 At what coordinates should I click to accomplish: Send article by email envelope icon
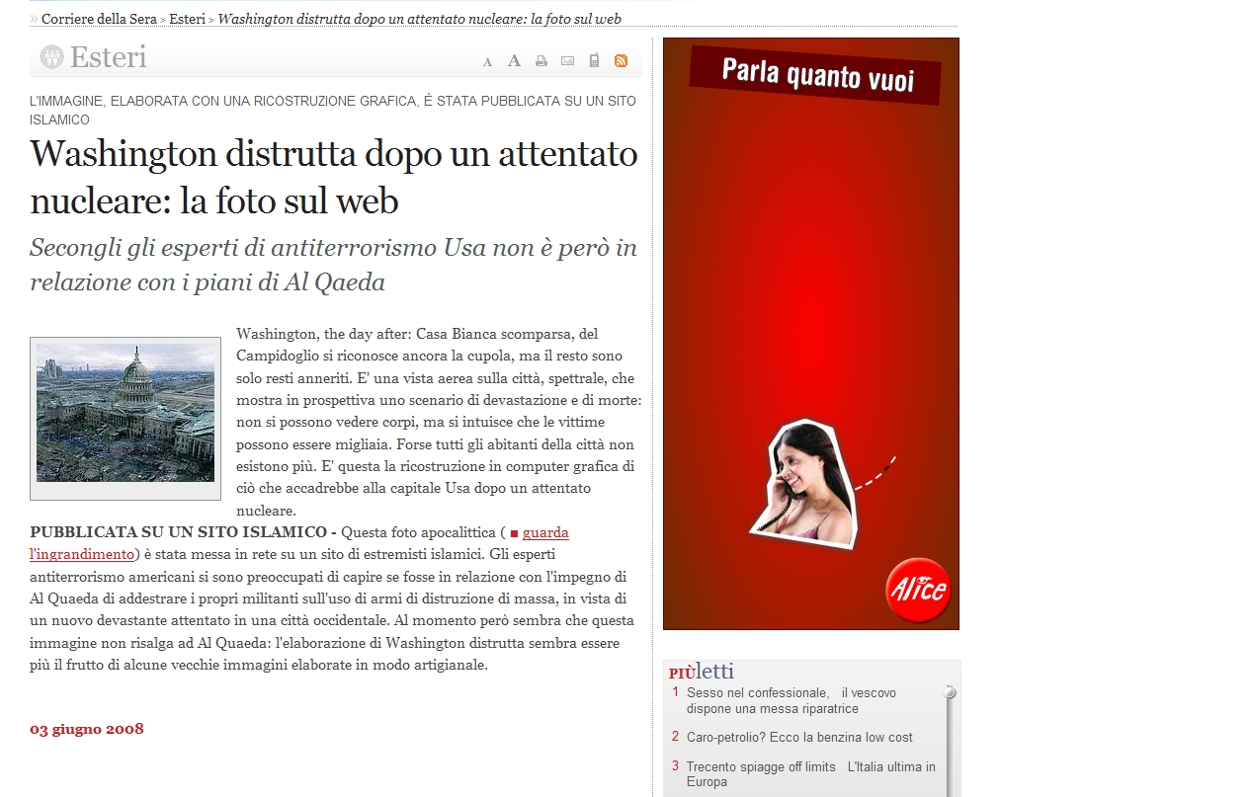(x=567, y=61)
